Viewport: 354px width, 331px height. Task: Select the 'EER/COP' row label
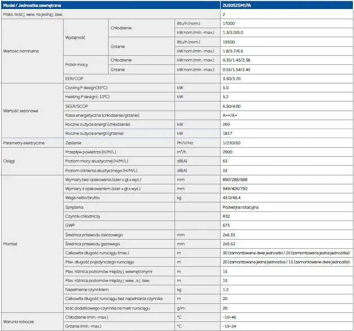(74, 79)
